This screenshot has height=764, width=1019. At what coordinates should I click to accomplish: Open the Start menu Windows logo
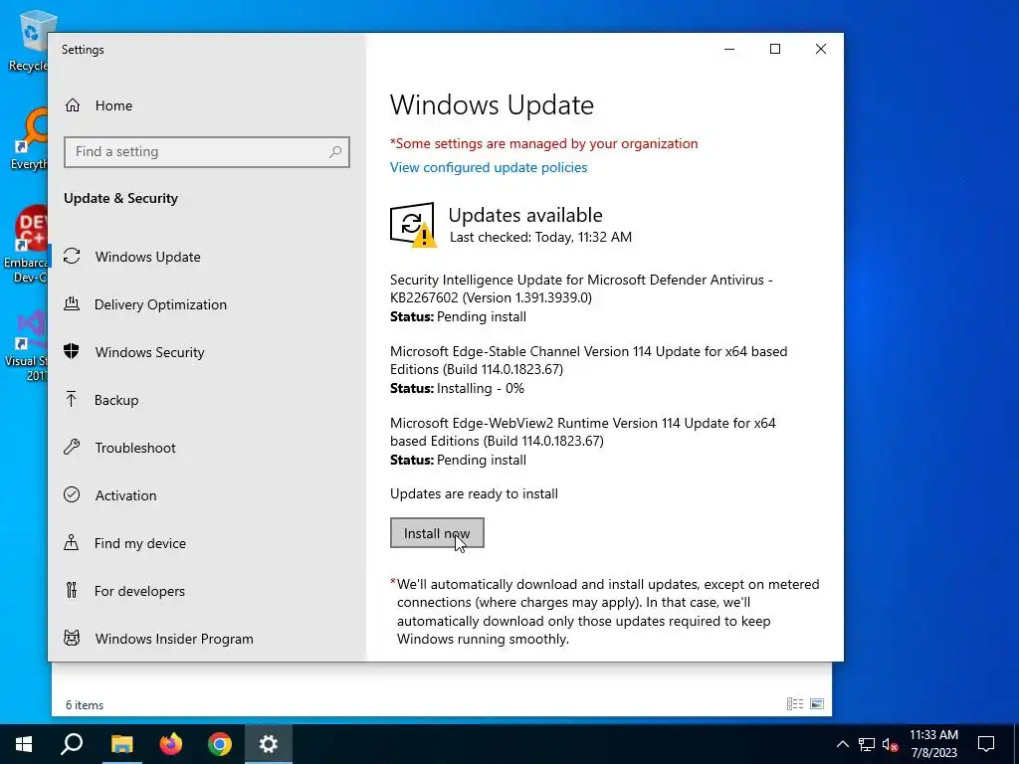[24, 744]
